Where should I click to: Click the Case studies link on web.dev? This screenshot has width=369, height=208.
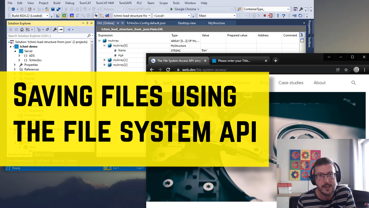291,83
